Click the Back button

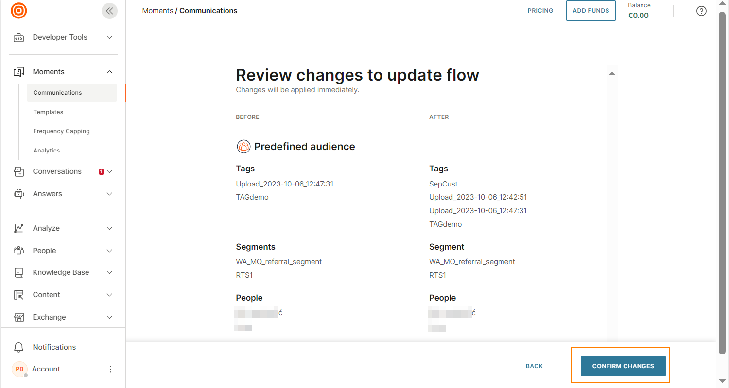click(534, 366)
